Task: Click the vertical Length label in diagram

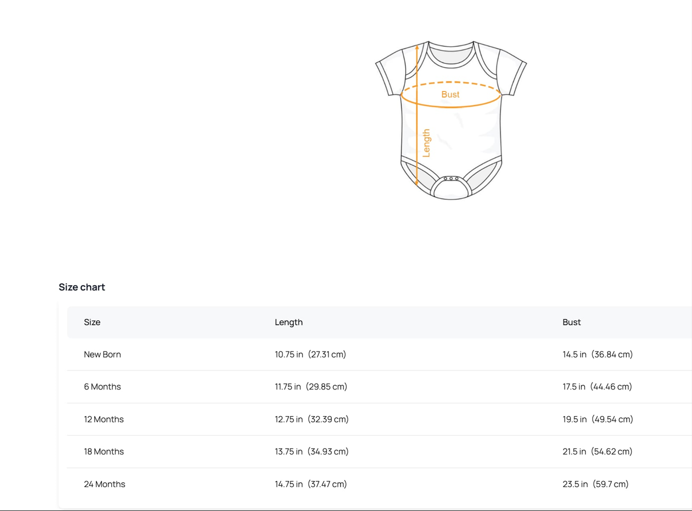Action: pos(426,143)
